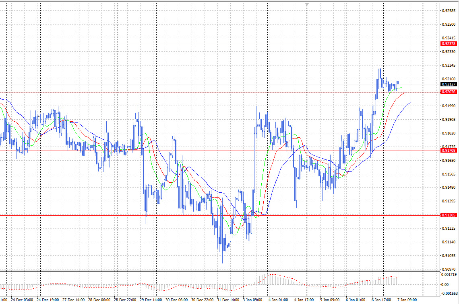Click the 0.90970 value on the price scale
This screenshot has height=304, width=459.
449,269
